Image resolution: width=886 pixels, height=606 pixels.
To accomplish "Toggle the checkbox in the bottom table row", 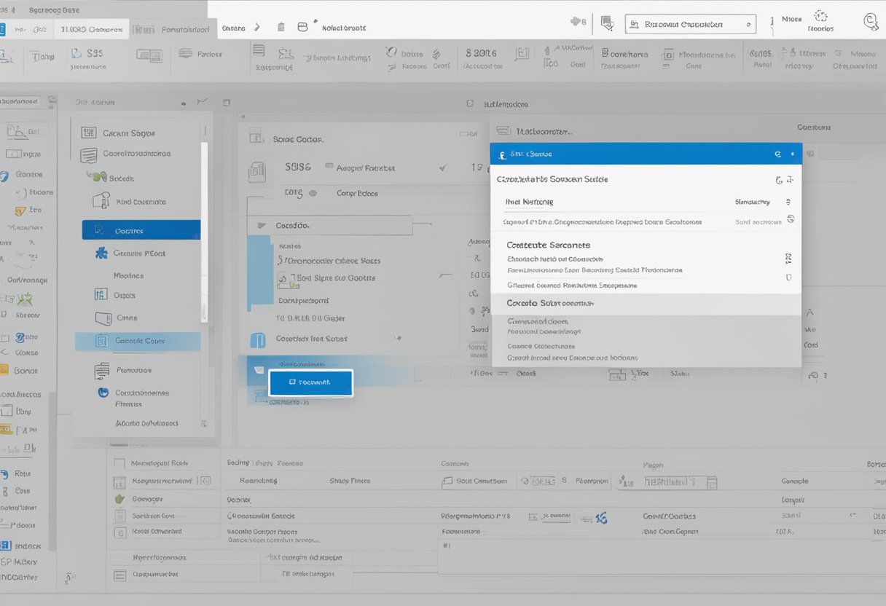I will point(120,574).
